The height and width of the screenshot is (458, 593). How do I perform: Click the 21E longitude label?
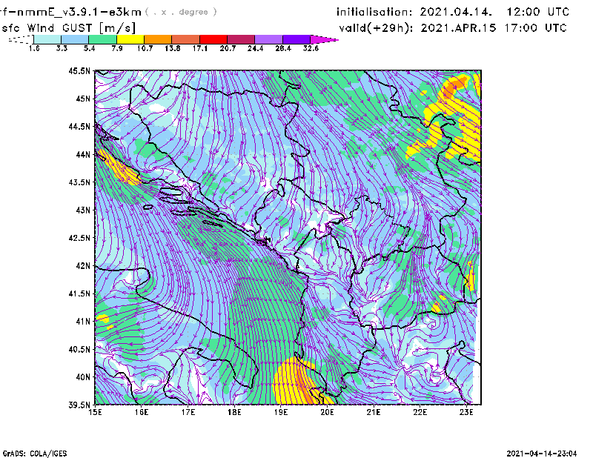click(374, 412)
